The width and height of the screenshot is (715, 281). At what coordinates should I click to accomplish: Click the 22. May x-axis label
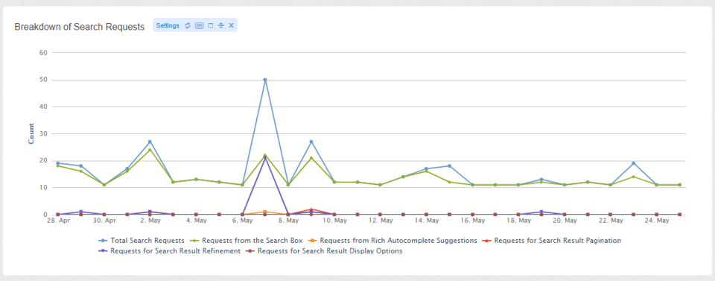611,221
